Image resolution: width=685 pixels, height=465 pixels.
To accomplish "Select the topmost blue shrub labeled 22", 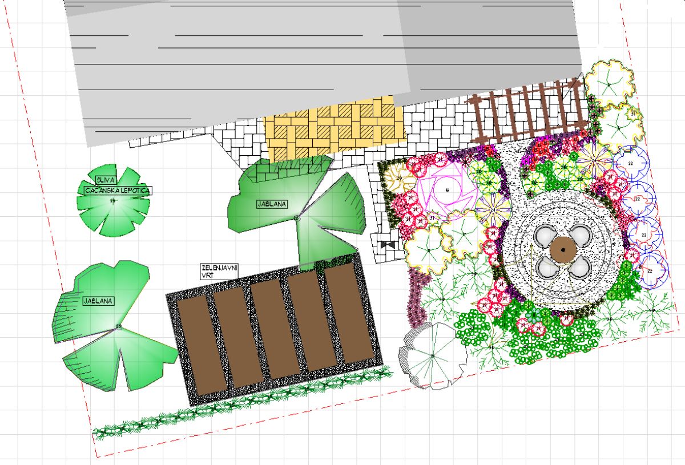I will (631, 164).
